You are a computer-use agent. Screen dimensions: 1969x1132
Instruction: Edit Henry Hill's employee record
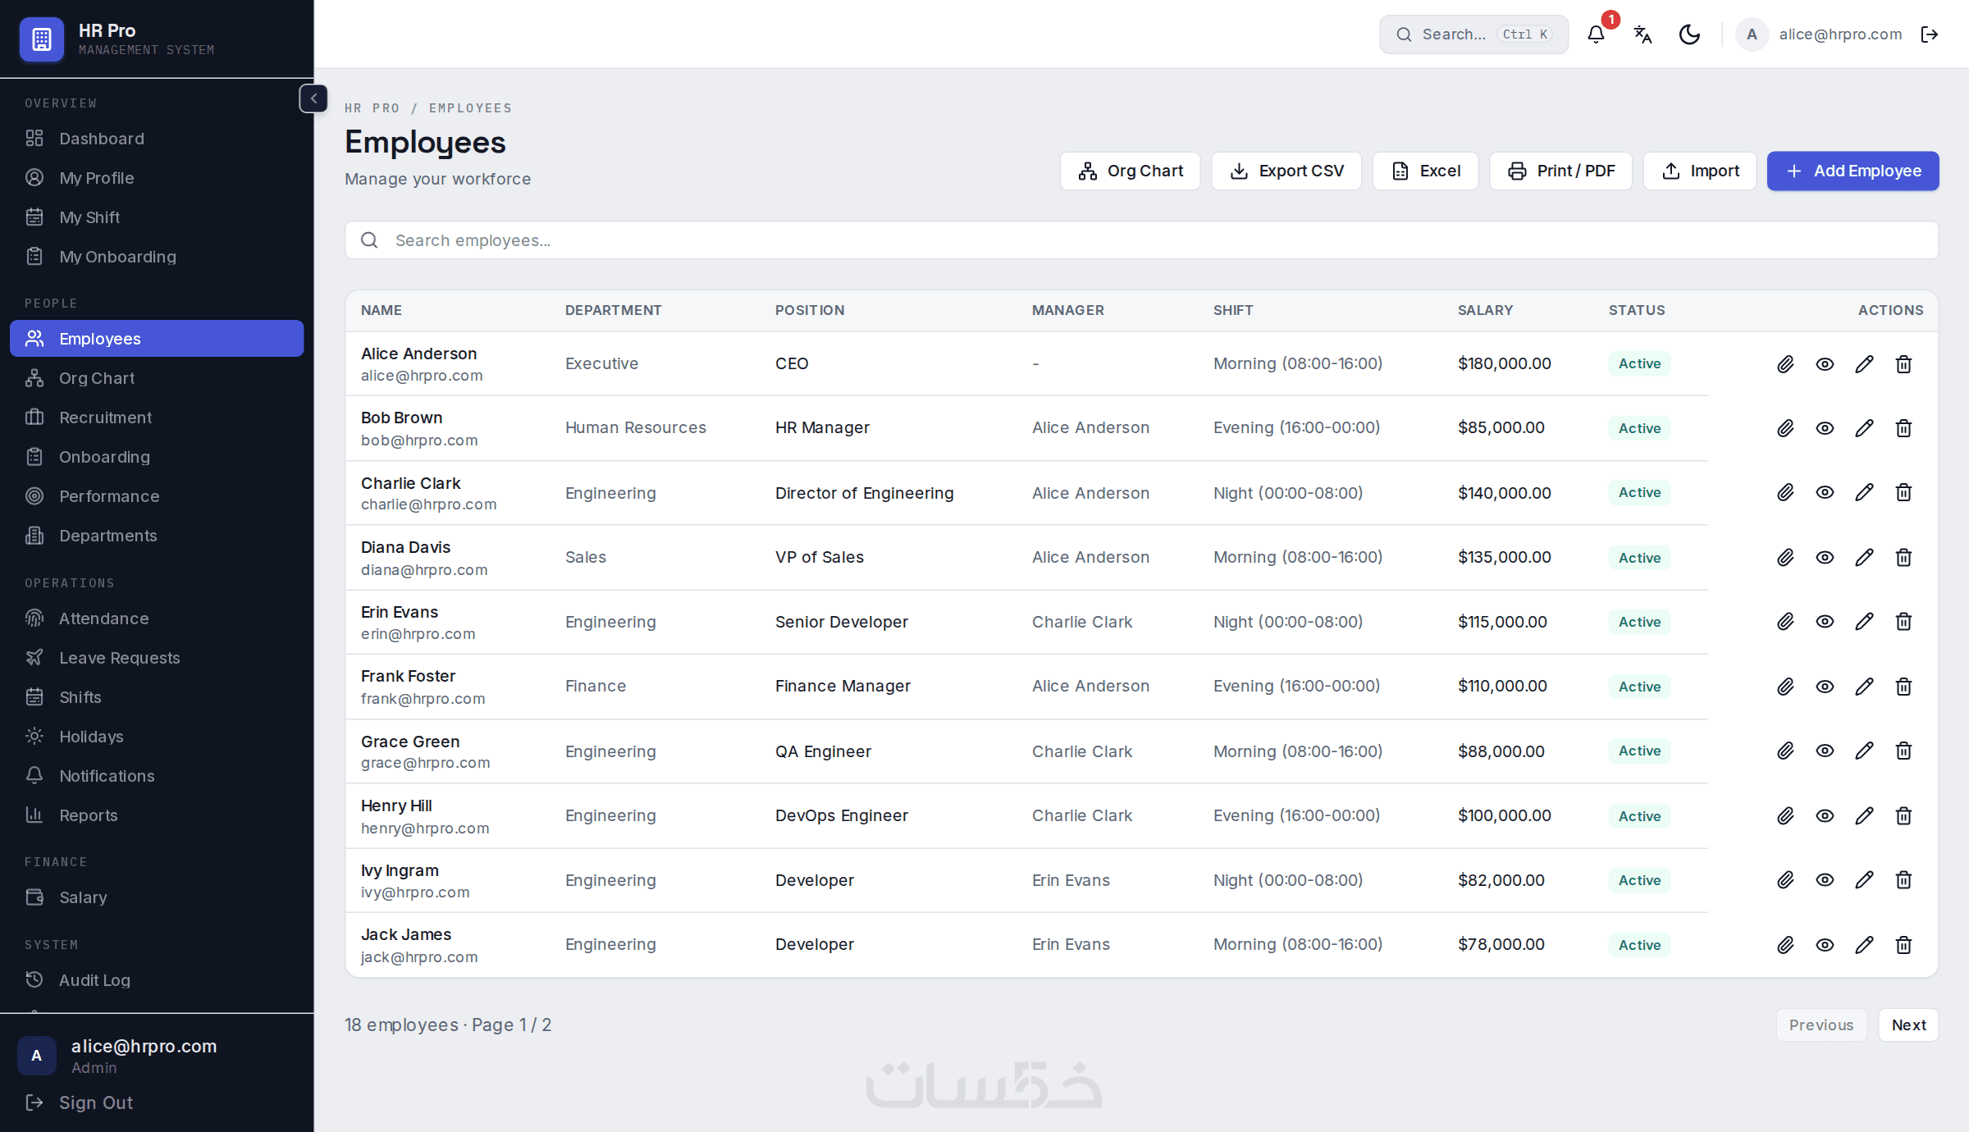(x=1864, y=815)
